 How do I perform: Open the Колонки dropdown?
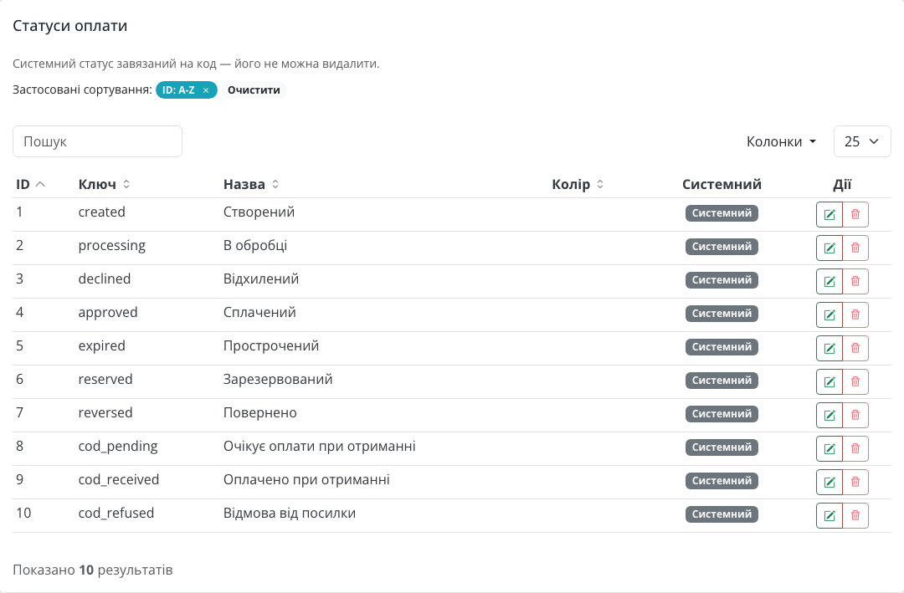781,141
